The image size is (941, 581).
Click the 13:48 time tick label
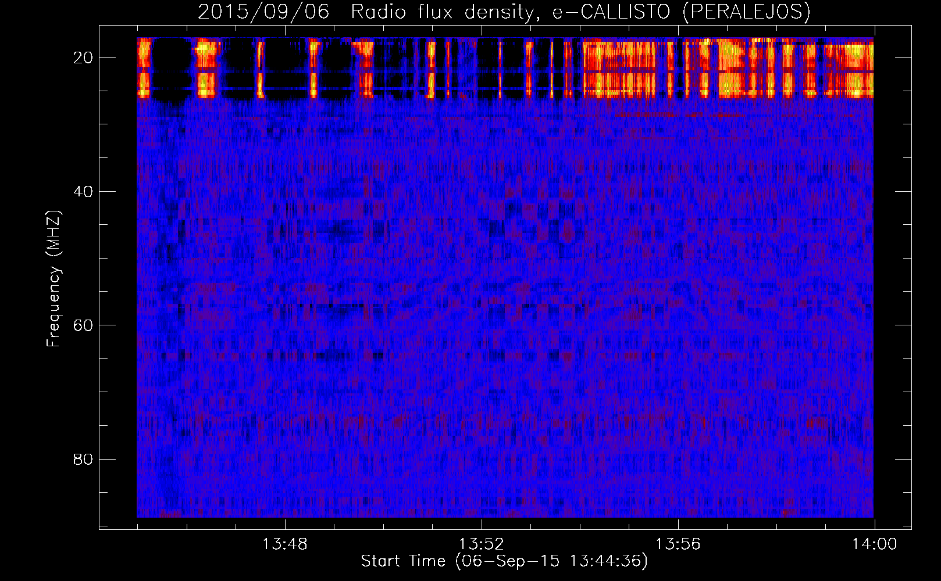[285, 544]
